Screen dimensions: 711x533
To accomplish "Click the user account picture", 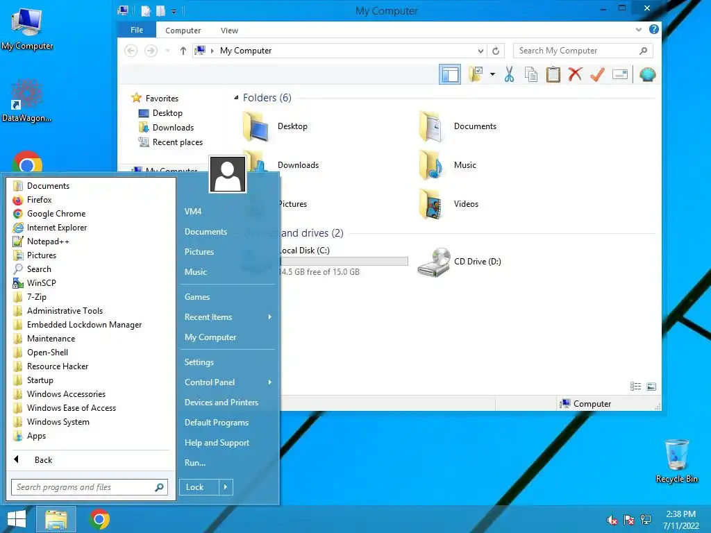I will point(228,174).
